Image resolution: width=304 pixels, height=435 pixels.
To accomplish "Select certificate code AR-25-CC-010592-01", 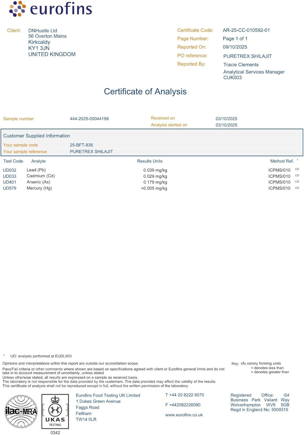I will pos(246,30).
